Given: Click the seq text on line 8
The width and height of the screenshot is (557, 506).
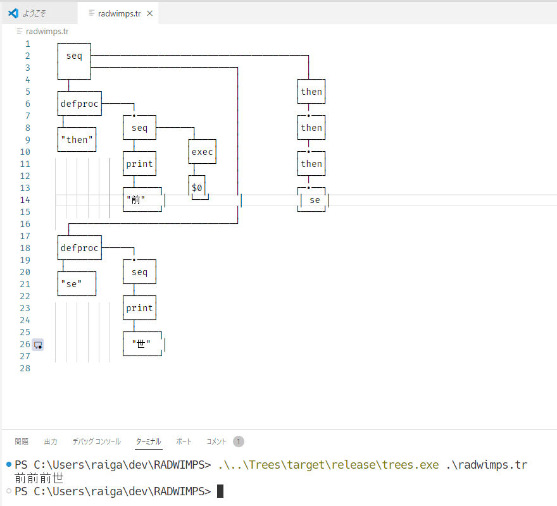Looking at the screenshot, I should click(139, 128).
